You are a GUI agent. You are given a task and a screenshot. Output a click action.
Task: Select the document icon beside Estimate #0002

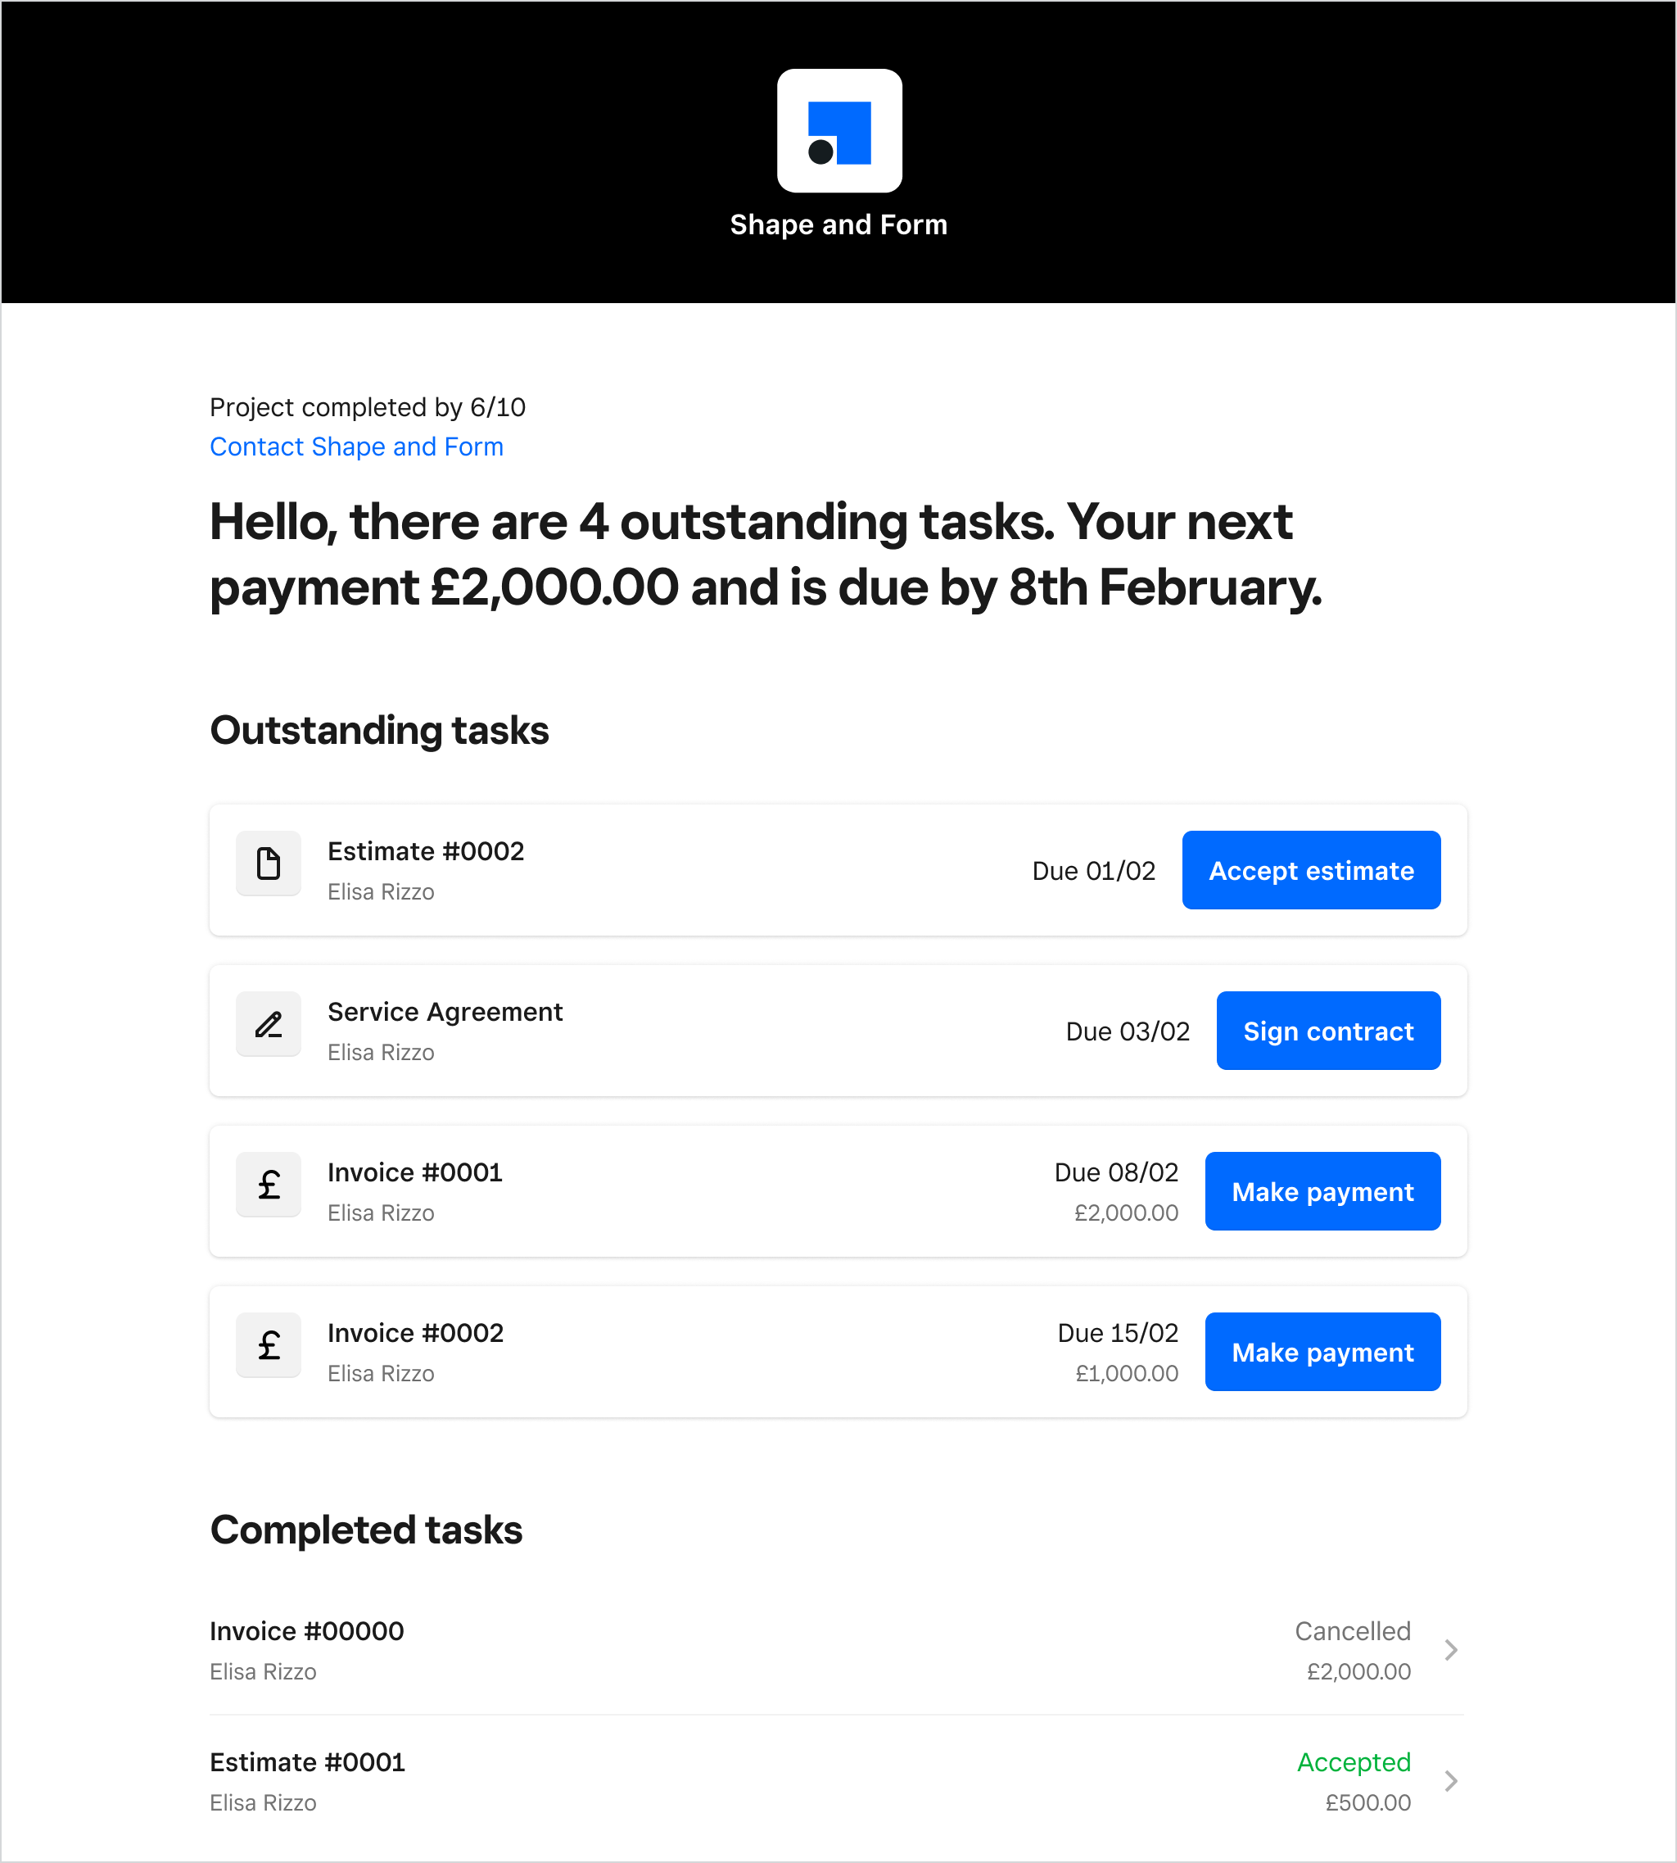(268, 864)
